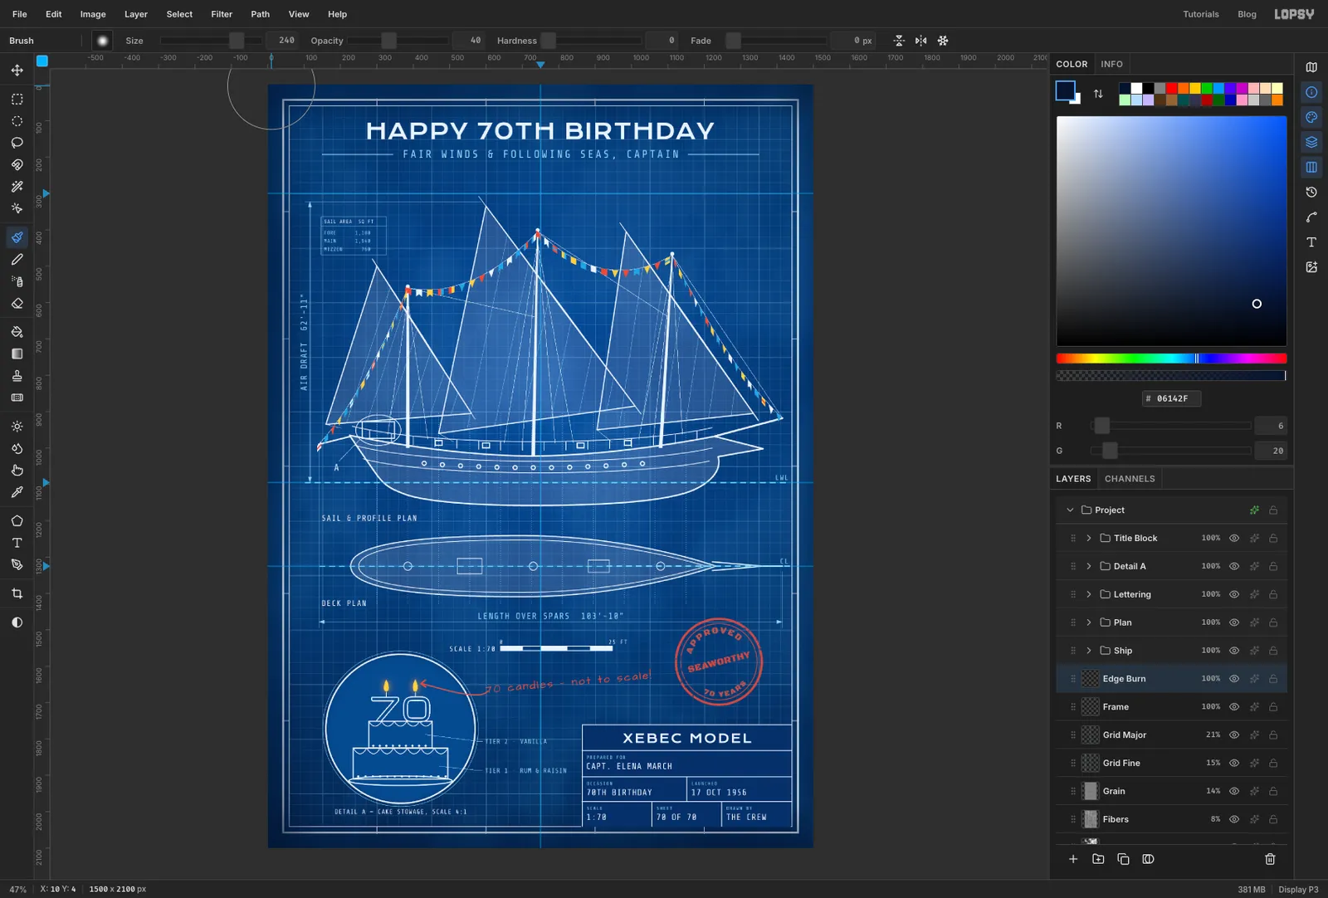Select the Rectangular Marquee tool
The height and width of the screenshot is (898, 1328).
pos(17,99)
